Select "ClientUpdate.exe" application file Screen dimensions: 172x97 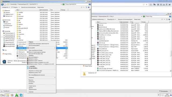click(x=22, y=56)
